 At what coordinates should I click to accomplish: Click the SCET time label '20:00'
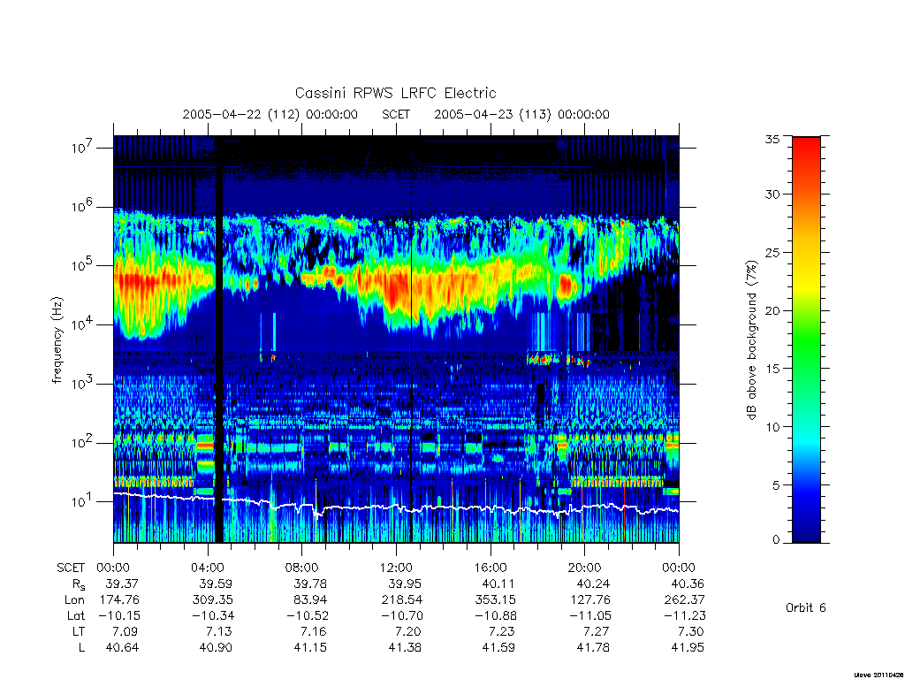point(584,568)
